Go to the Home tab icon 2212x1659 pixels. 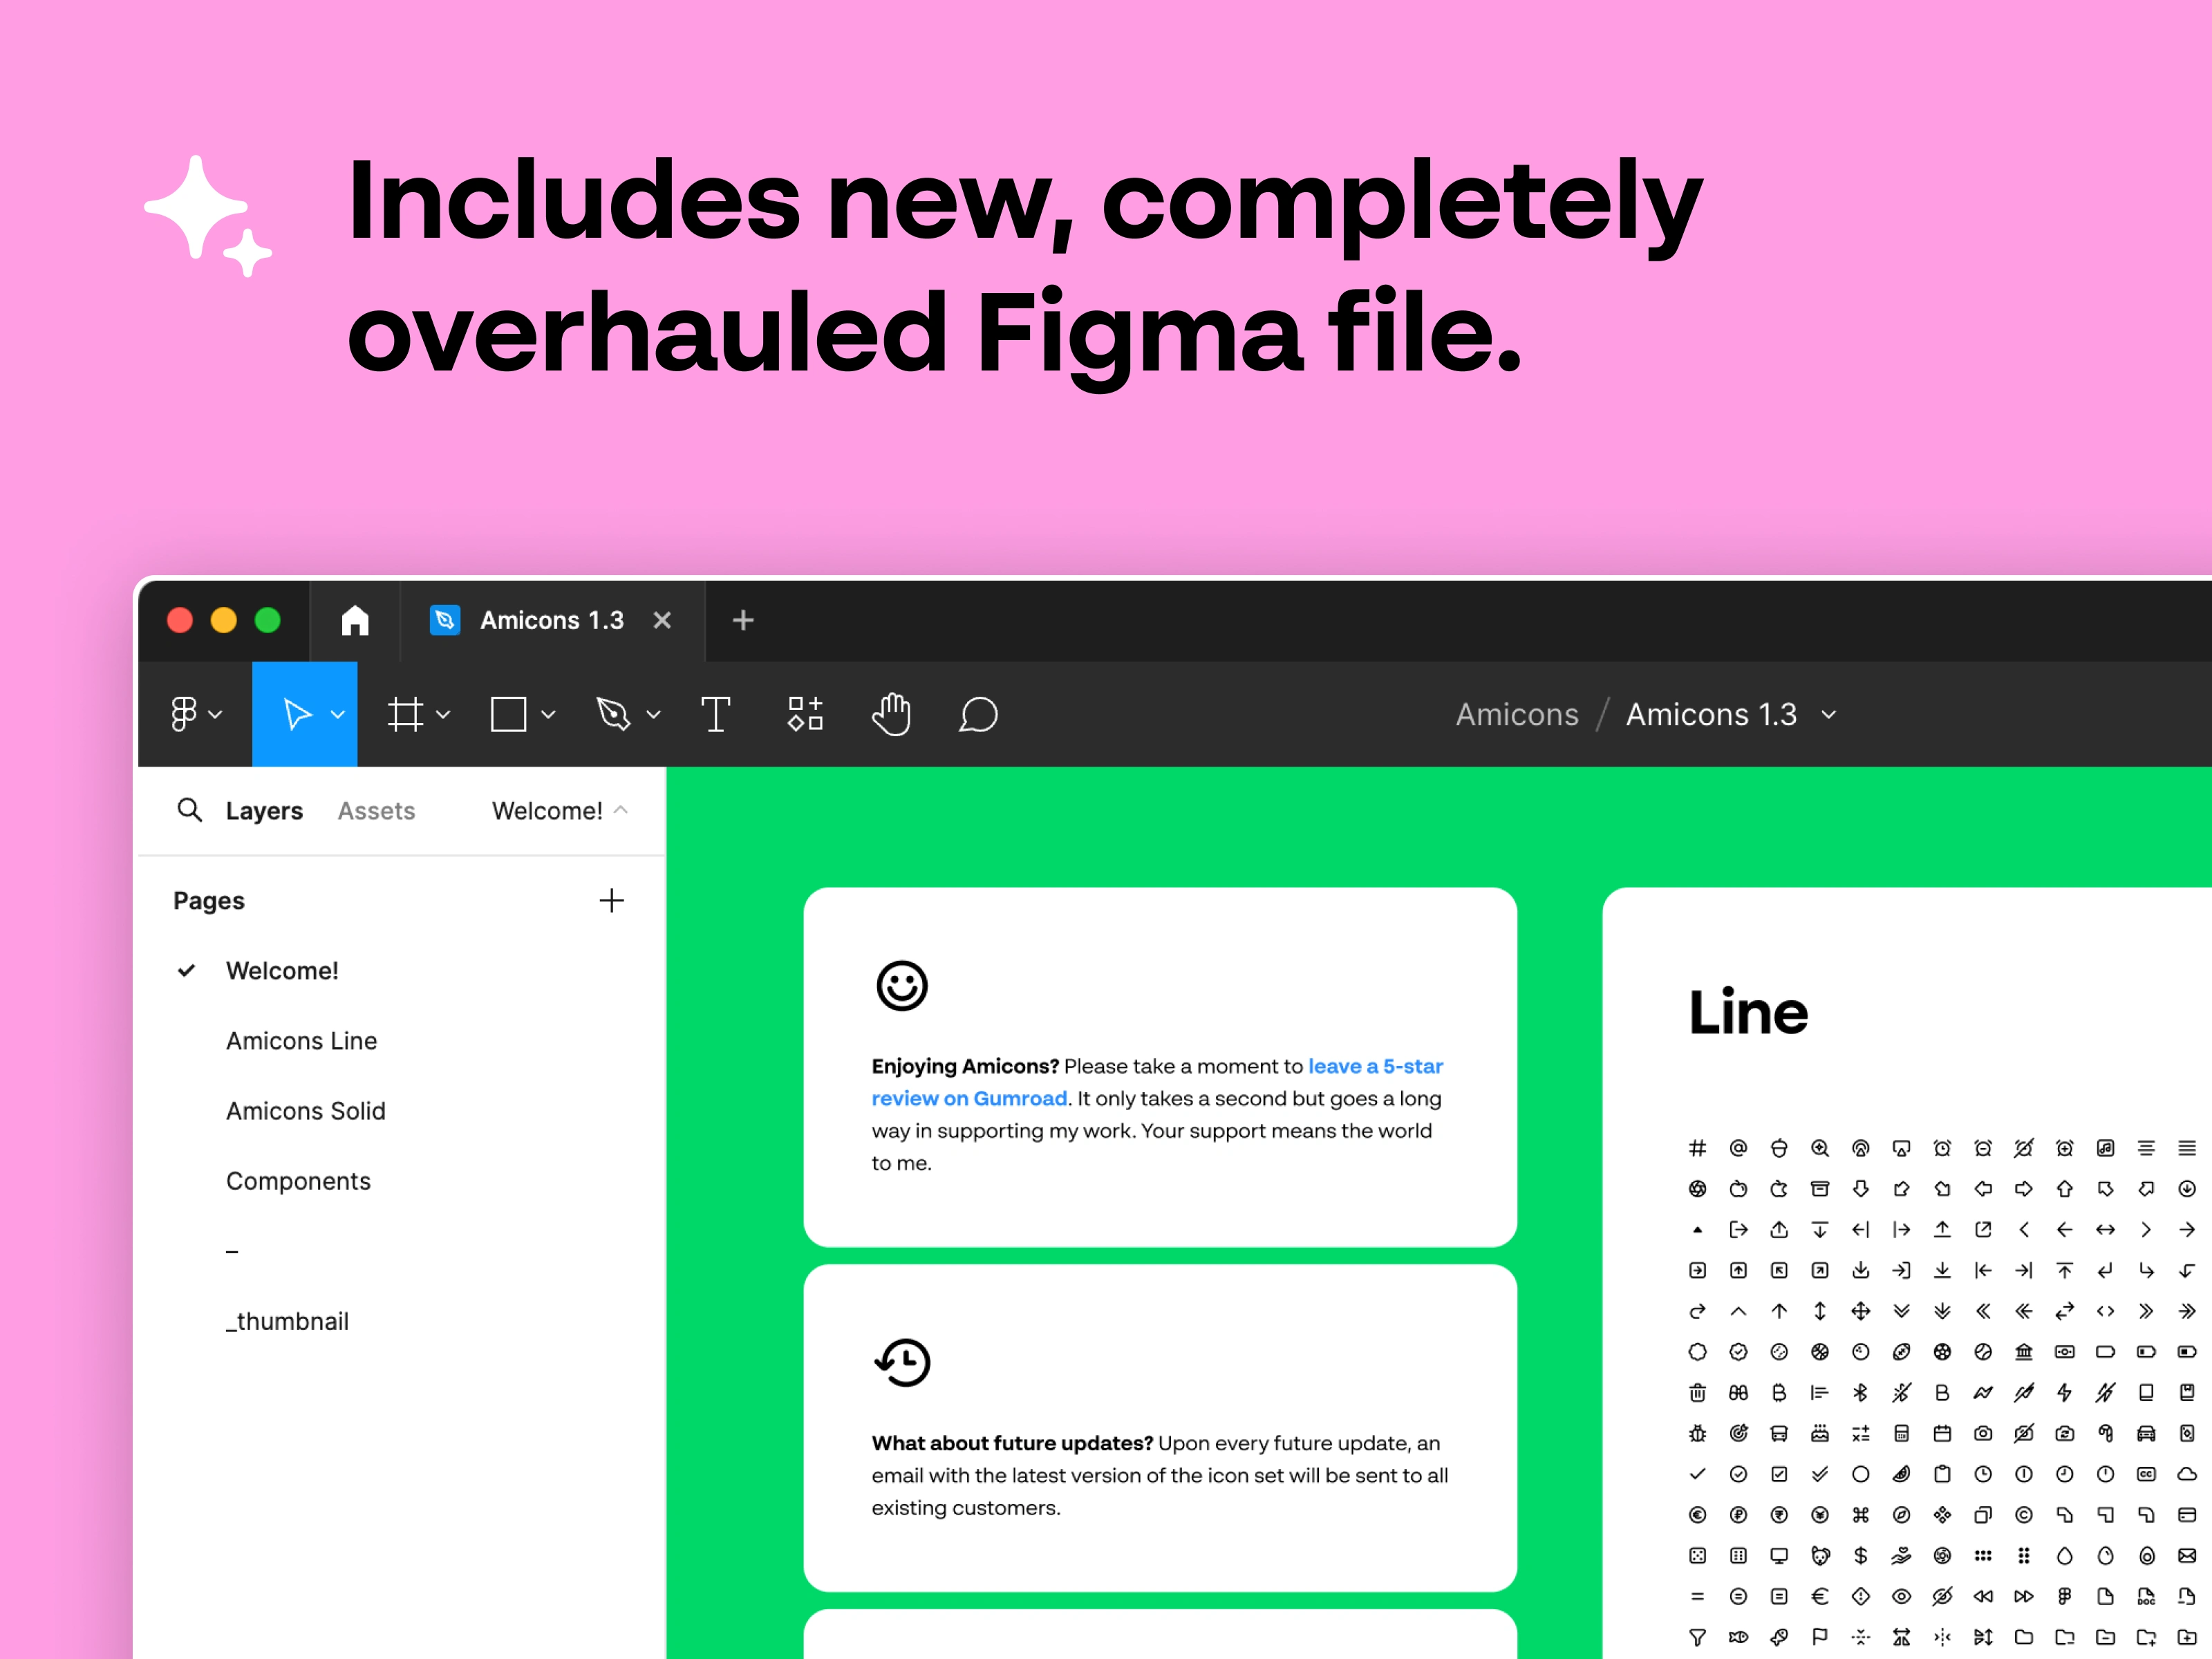click(355, 620)
